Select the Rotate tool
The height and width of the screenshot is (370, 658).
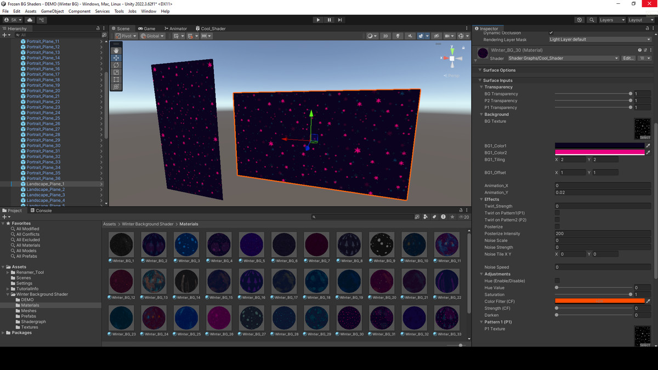pyautogui.click(x=116, y=65)
